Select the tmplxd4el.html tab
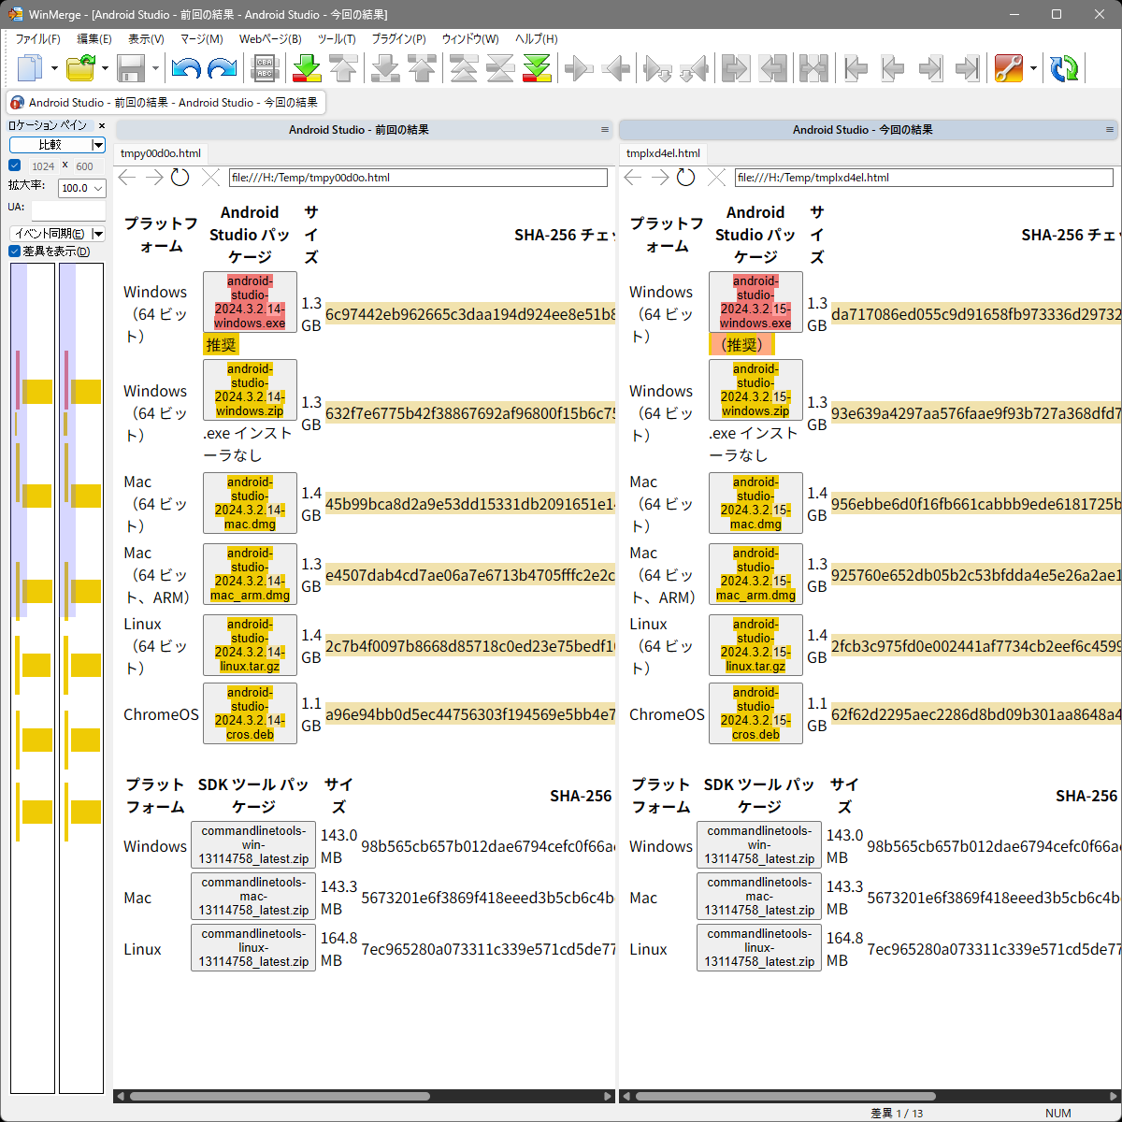The image size is (1122, 1122). click(x=664, y=153)
